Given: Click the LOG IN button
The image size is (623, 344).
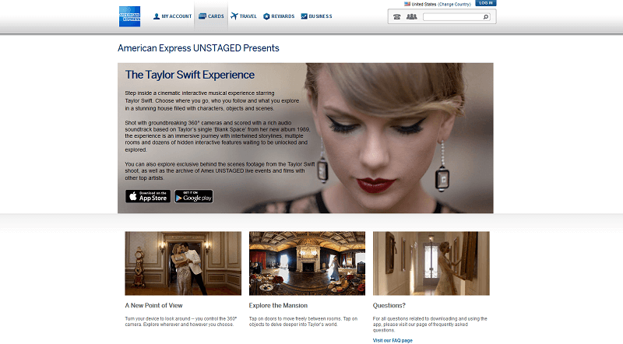Looking at the screenshot, I should point(485,3).
